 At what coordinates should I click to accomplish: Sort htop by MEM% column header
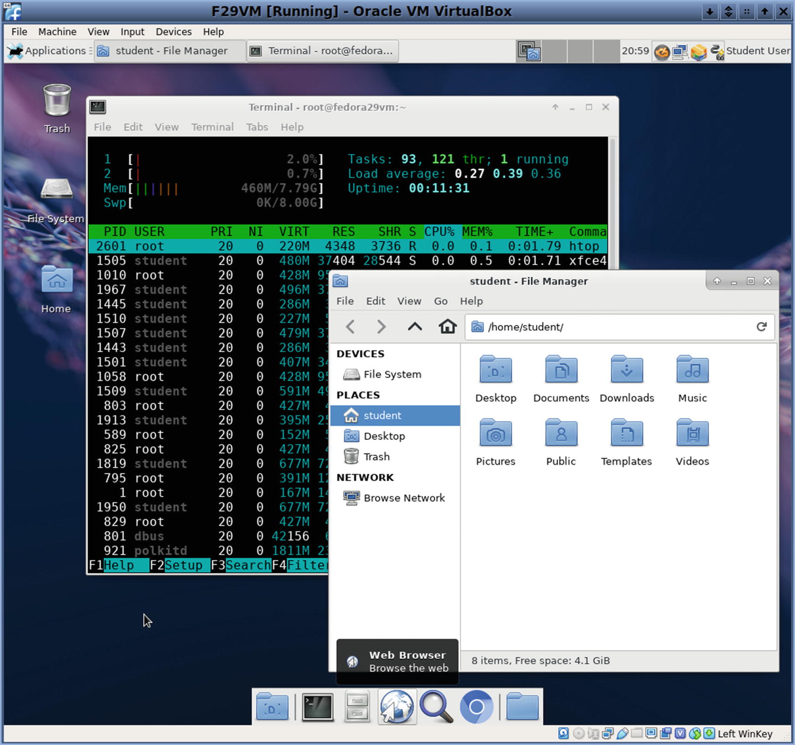(477, 231)
